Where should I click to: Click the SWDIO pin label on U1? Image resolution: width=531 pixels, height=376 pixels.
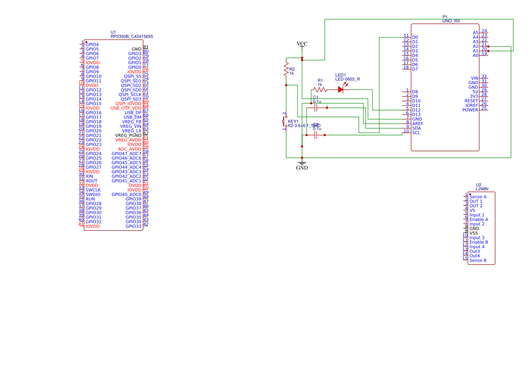[x=93, y=195]
